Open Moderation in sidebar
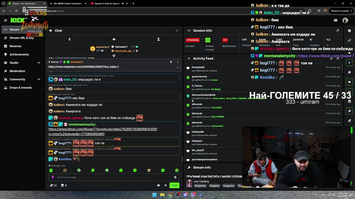355x199 pixels. 23,71
